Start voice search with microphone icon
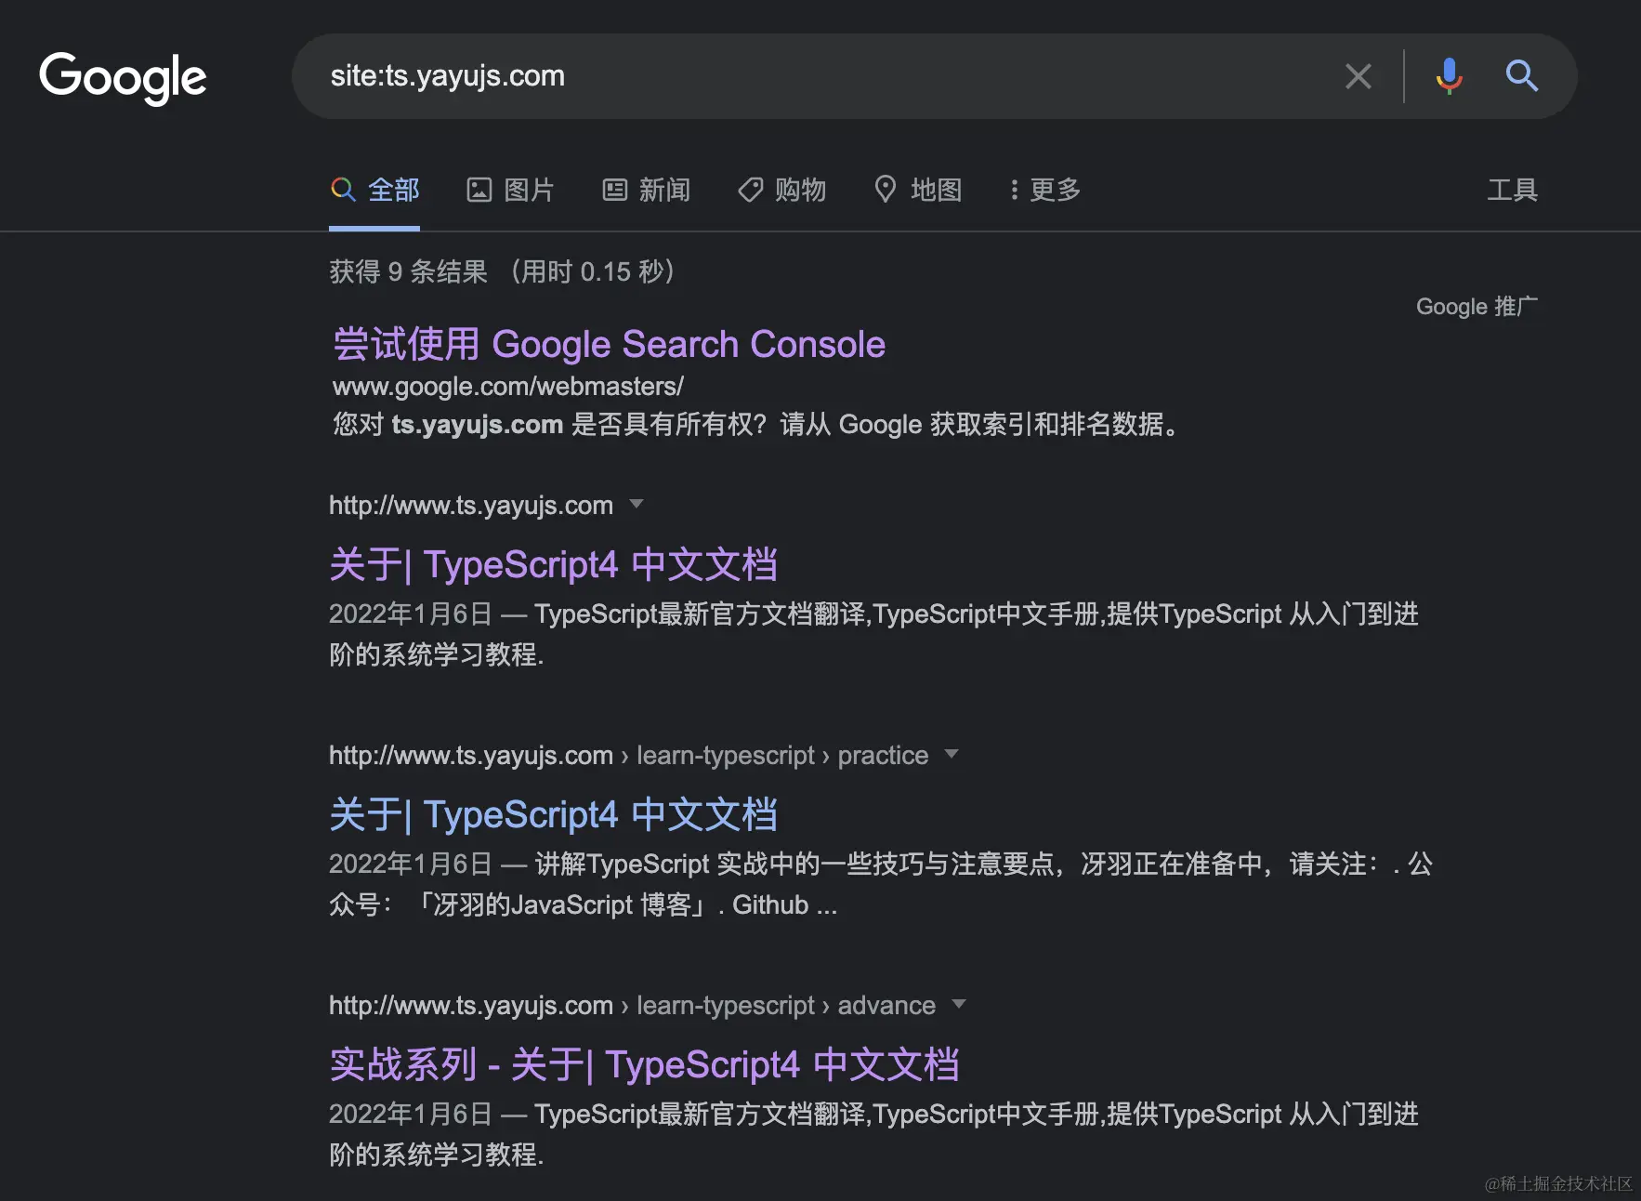Image resolution: width=1641 pixels, height=1201 pixels. pyautogui.click(x=1449, y=76)
